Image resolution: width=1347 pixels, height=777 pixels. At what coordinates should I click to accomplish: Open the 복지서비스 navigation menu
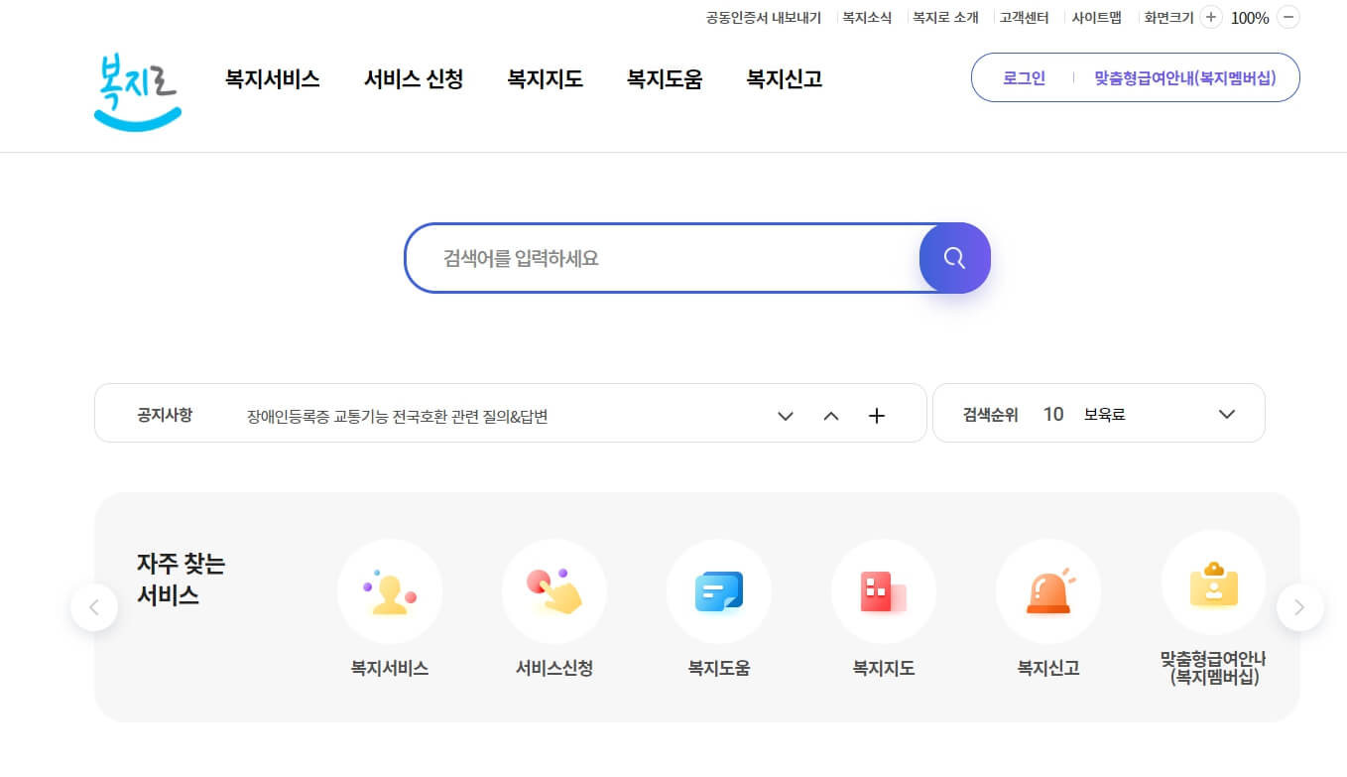click(x=272, y=79)
